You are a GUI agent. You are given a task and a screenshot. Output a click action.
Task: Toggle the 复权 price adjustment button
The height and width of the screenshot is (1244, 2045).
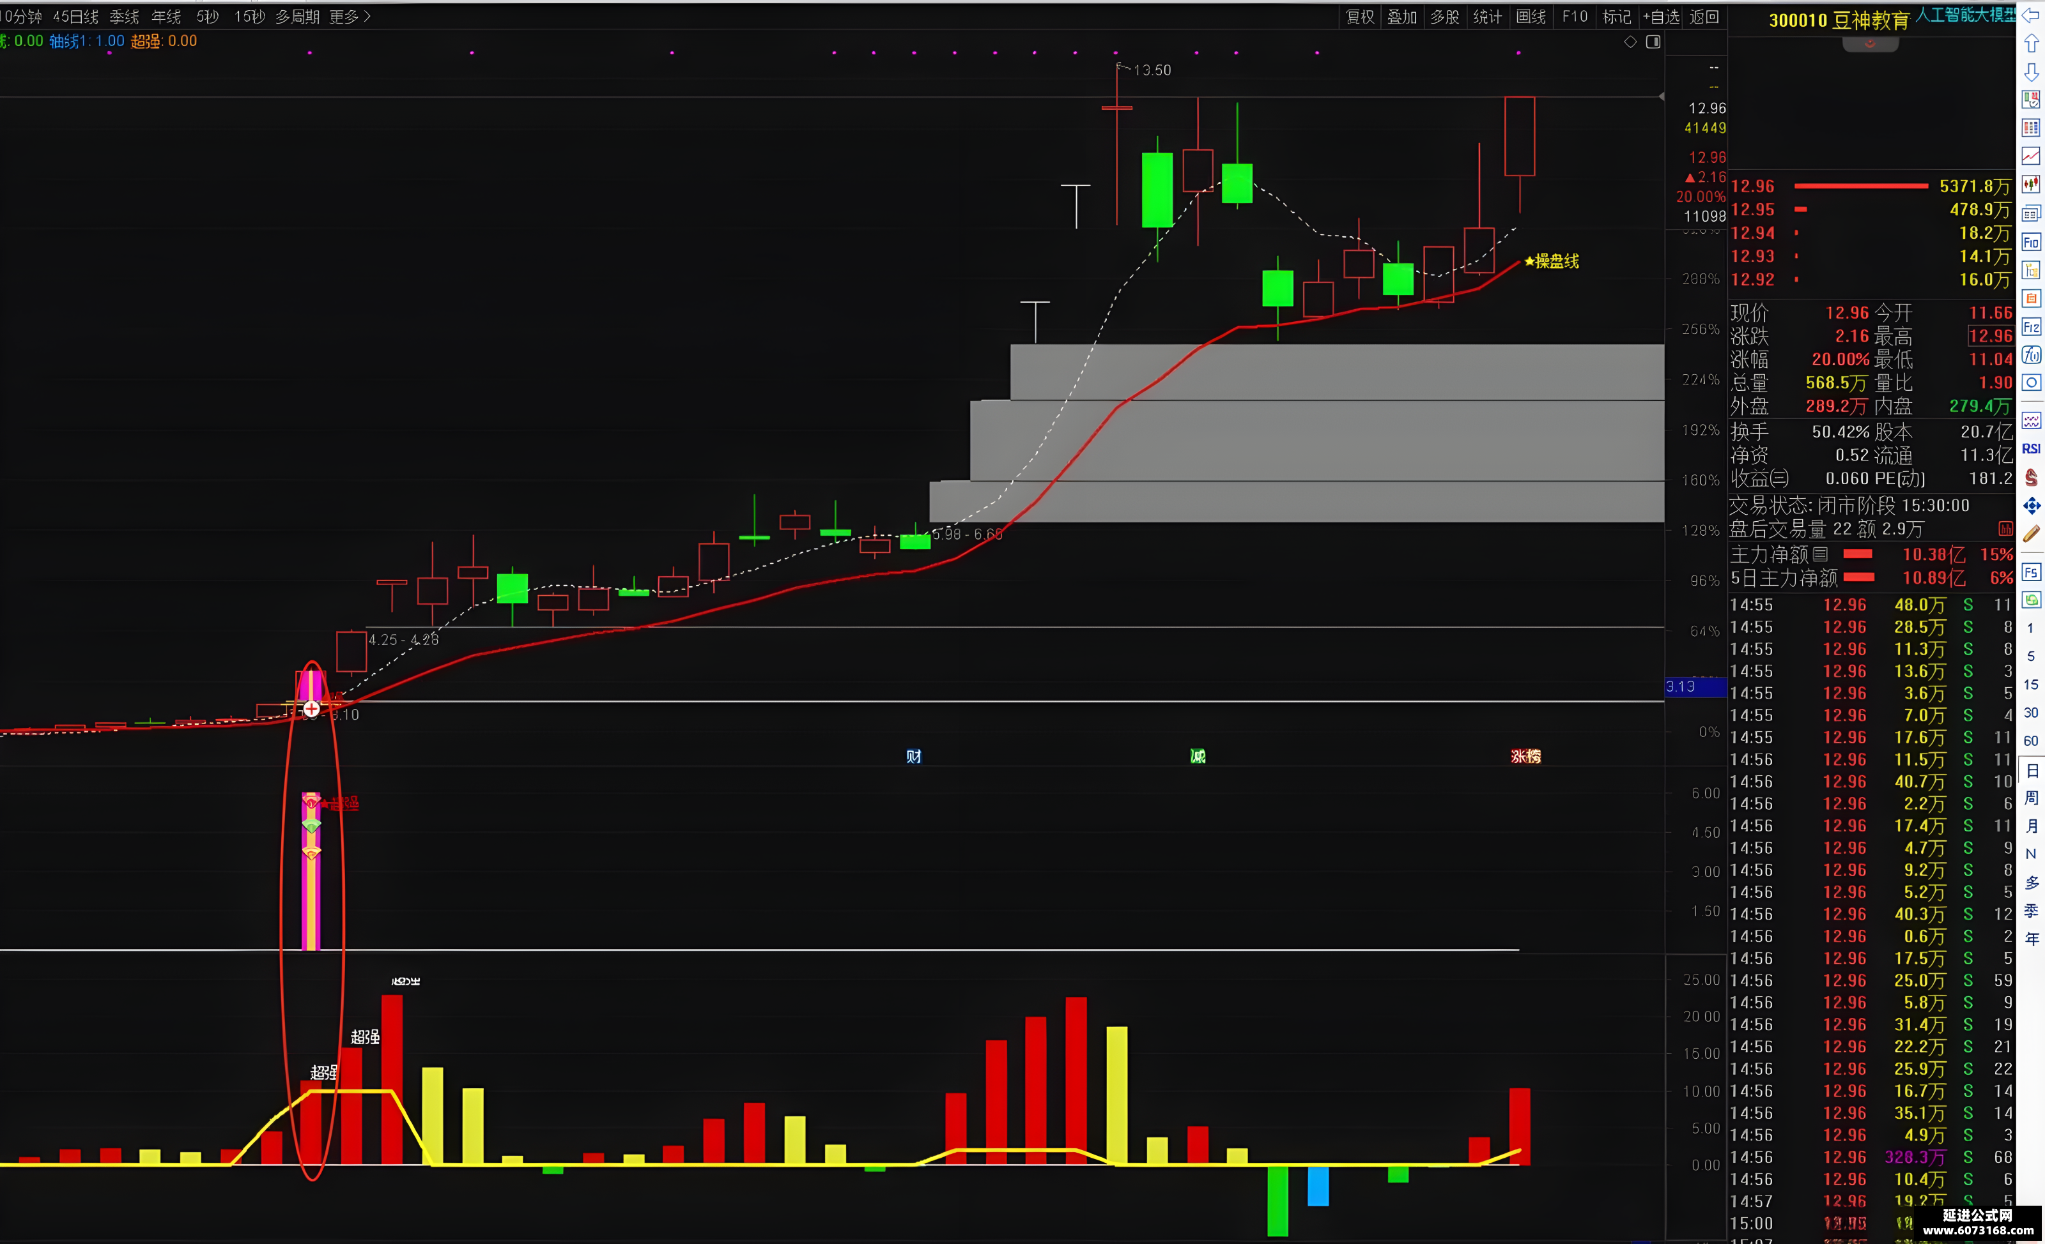1359,17
